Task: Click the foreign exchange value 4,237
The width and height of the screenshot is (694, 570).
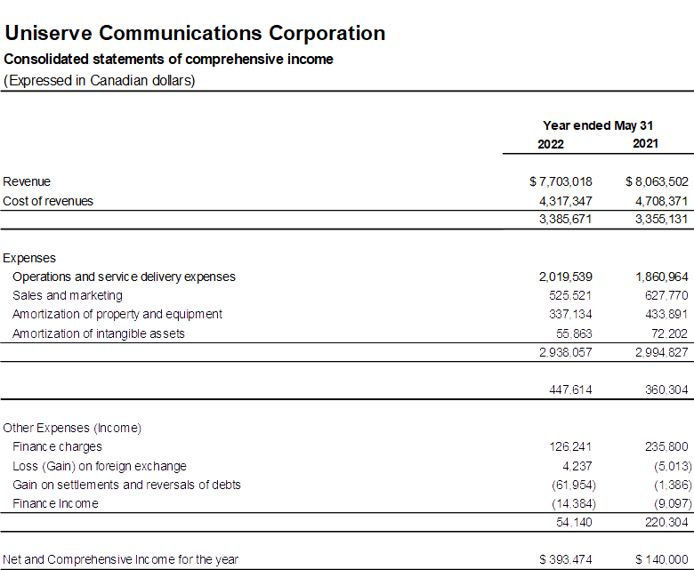Action: 577,466
